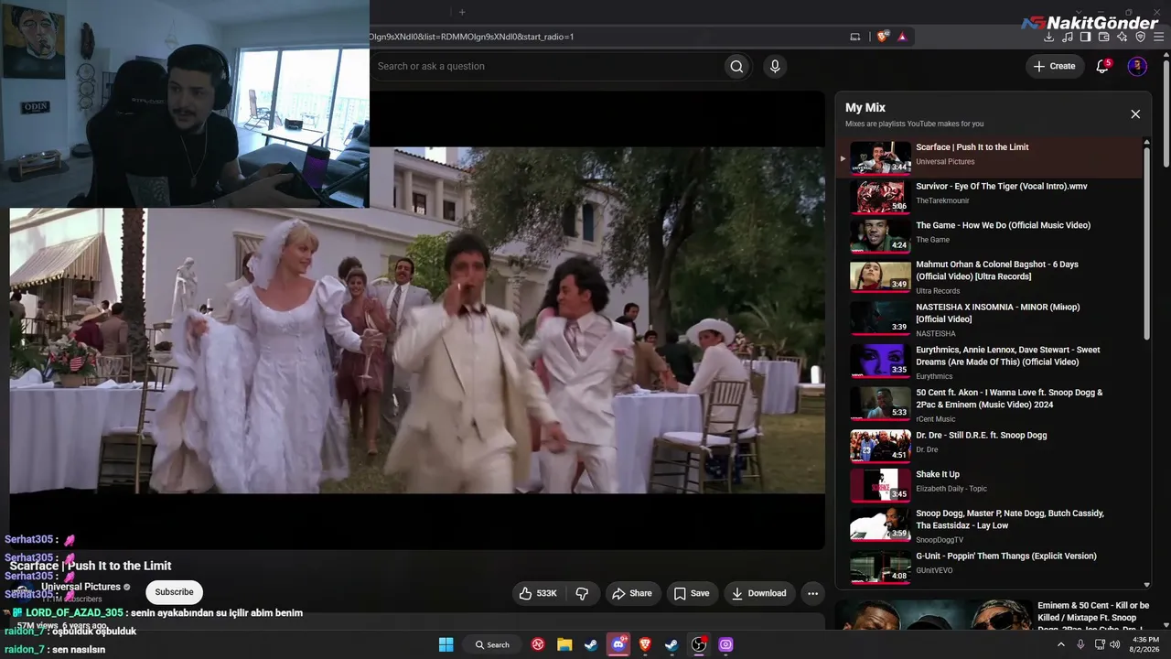
Task: Click the Create button
Action: [x=1055, y=66]
